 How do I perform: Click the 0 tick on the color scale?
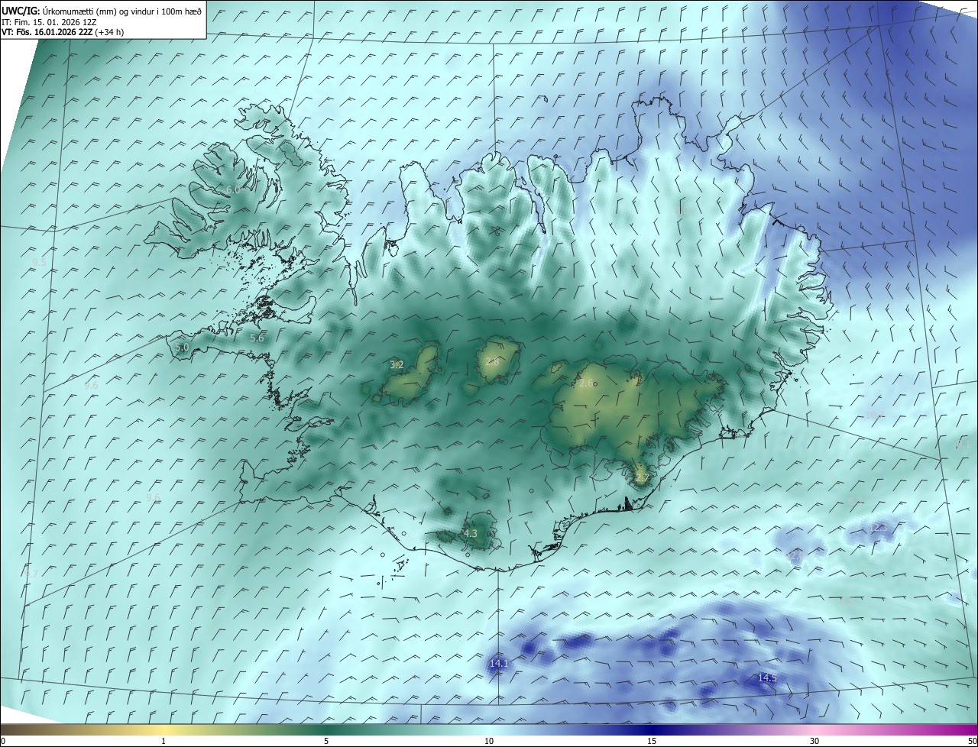(x=3, y=741)
